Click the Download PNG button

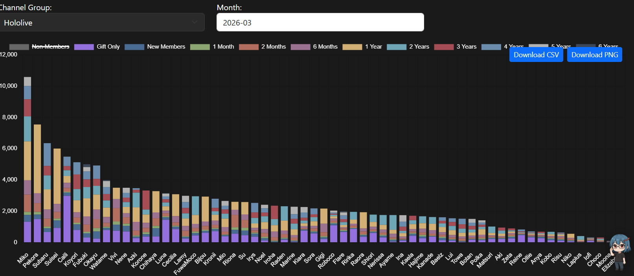point(594,54)
